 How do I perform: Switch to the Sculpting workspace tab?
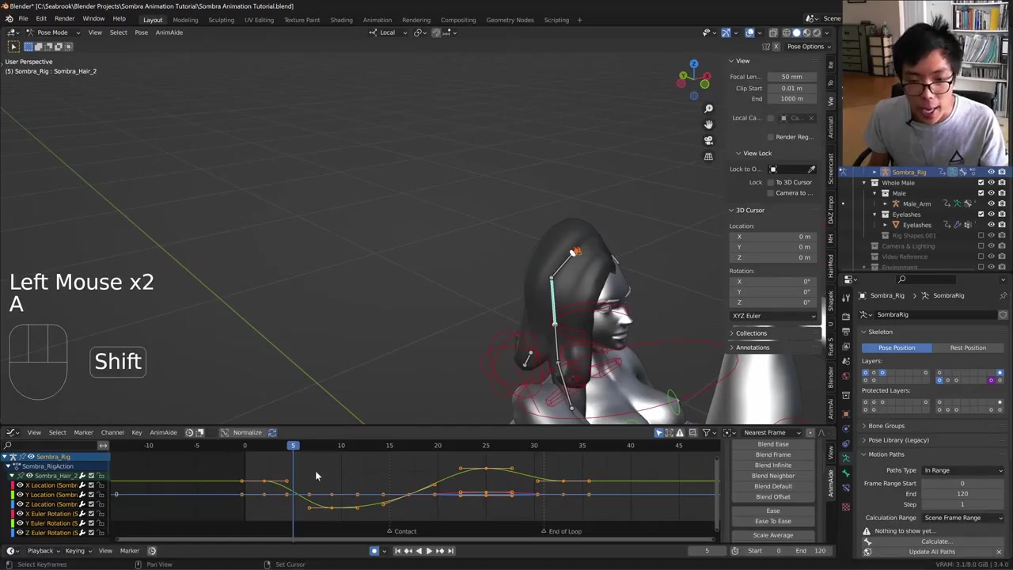[221, 20]
